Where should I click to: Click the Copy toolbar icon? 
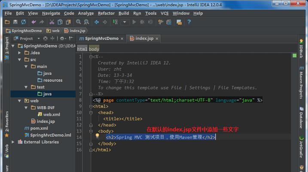click(60, 22)
